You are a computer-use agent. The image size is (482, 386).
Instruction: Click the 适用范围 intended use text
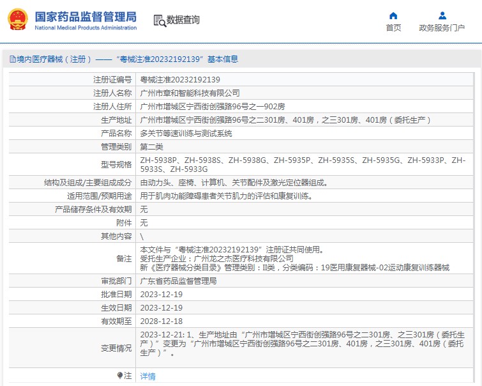(227, 196)
